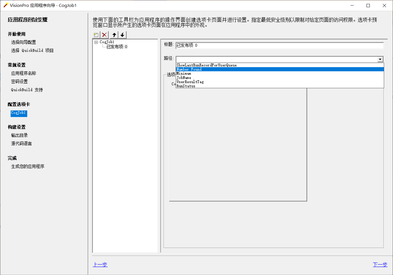Screen dimensions: 393x275
Task: Open the 输出目录 build settings step
Action: click(x=19, y=135)
